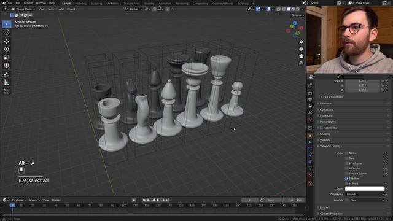Select the Scale tool
This screenshot has width=393, height=221.
[7, 57]
